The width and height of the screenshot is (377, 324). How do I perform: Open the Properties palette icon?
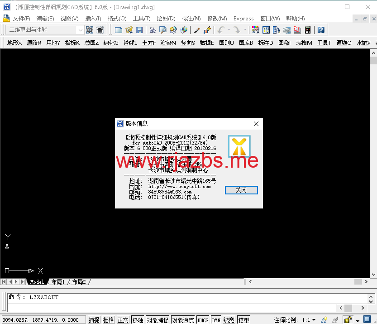pos(255,30)
